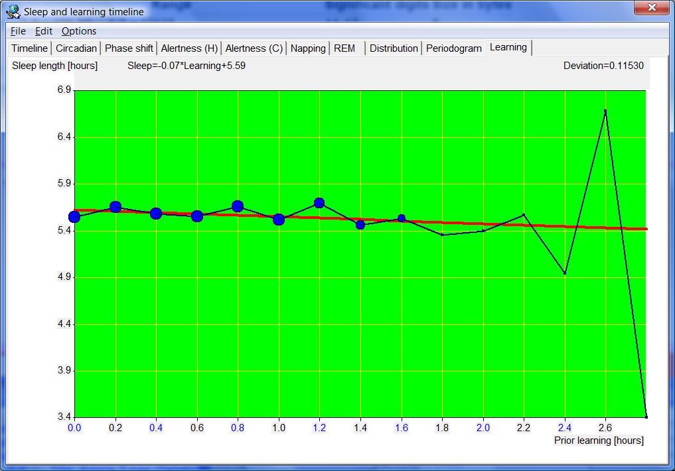The width and height of the screenshot is (675, 471).
Task: Click the peak data point at 2.6 hours
Action: pyautogui.click(x=605, y=111)
